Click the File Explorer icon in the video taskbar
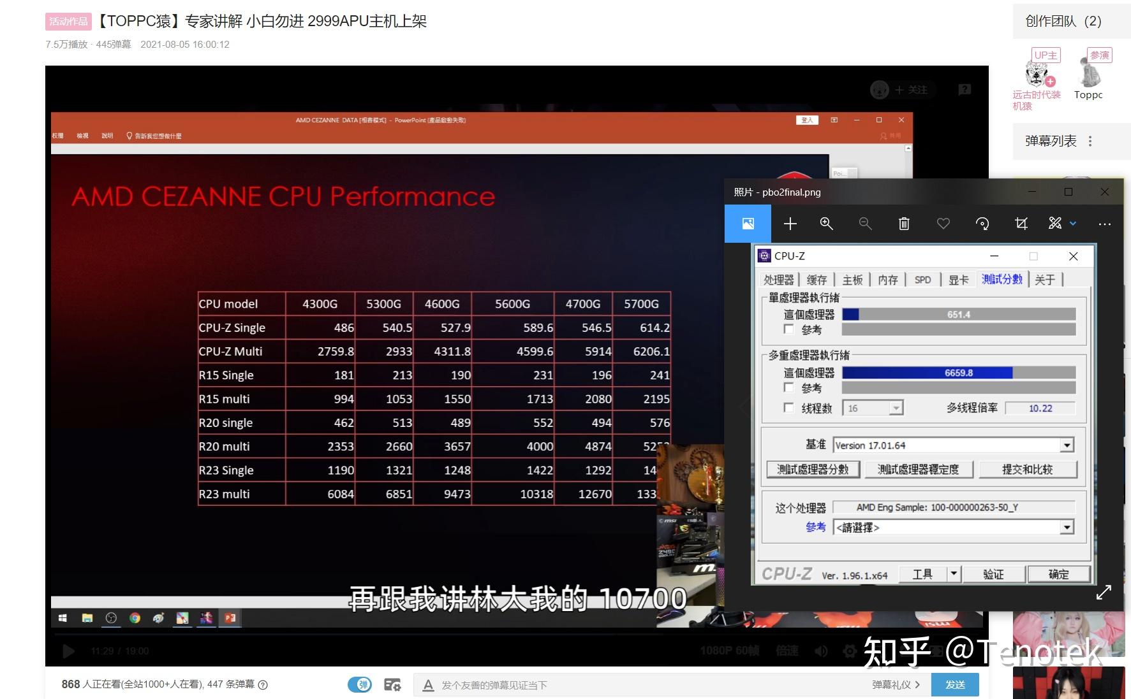This screenshot has width=1131, height=699. (x=87, y=617)
